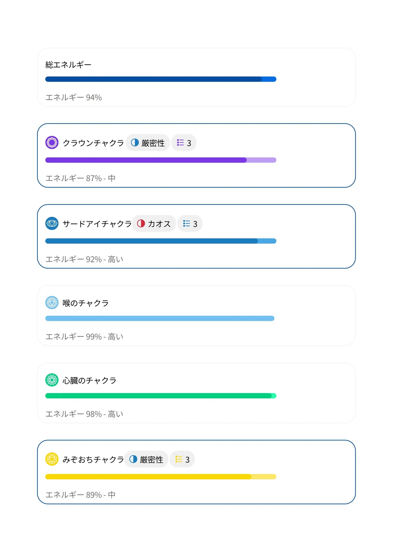
Task: Click the red half-circle icon in the カオス badge
Action: click(141, 223)
